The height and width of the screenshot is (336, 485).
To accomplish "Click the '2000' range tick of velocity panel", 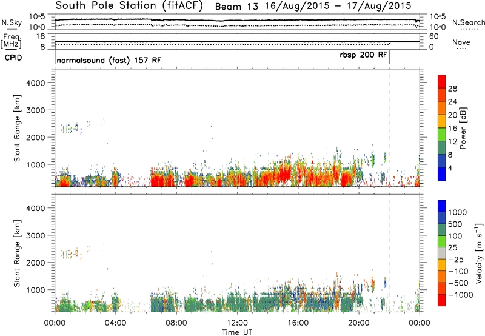I will point(36,263).
